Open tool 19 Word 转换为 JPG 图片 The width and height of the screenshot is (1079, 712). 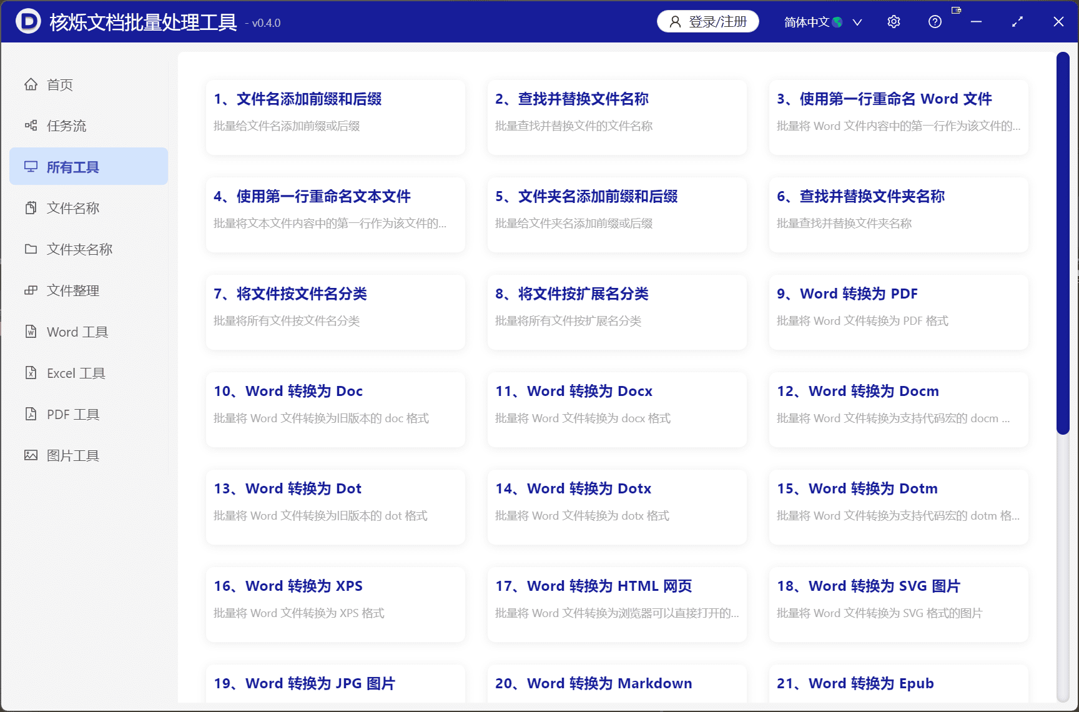click(335, 683)
